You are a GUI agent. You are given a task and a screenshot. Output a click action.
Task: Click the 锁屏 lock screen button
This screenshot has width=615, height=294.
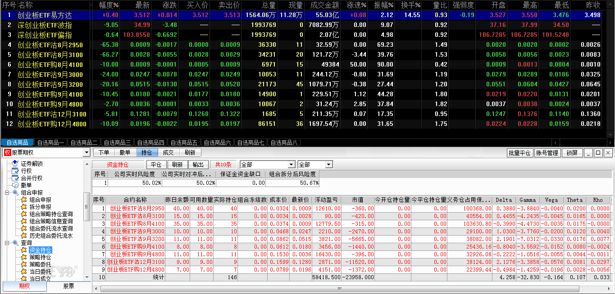coord(572,153)
